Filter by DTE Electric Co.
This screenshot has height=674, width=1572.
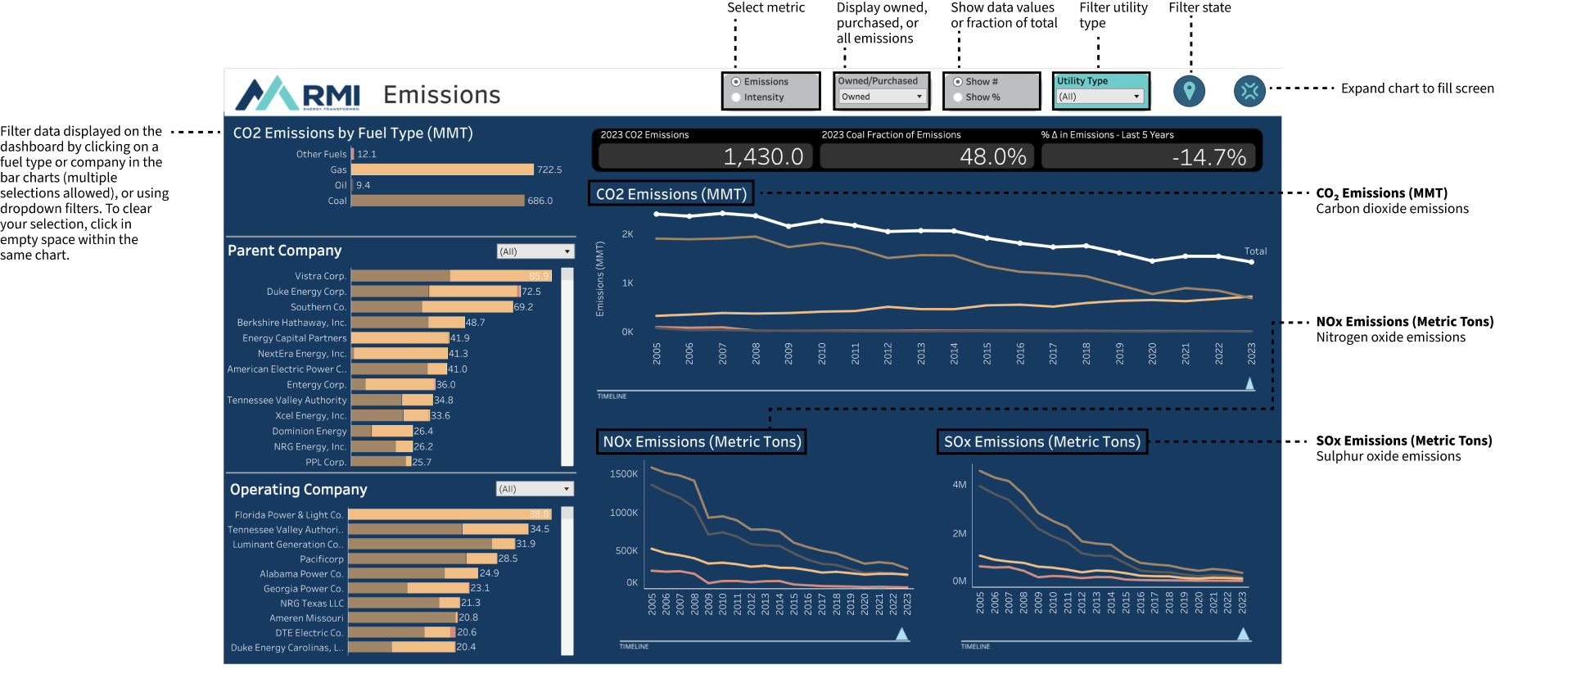point(402,633)
